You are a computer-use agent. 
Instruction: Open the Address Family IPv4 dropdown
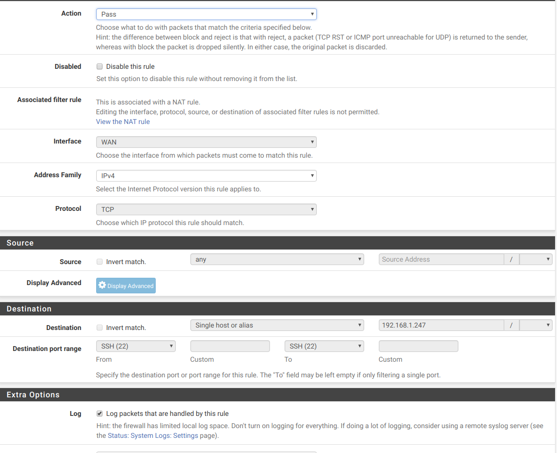(206, 176)
